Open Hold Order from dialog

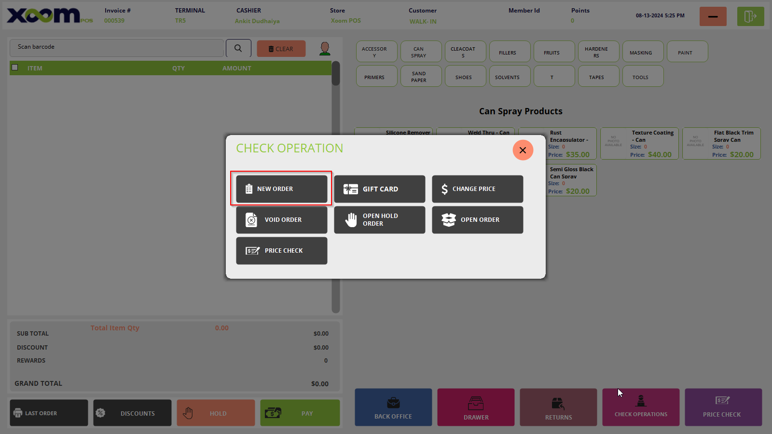[x=379, y=220]
